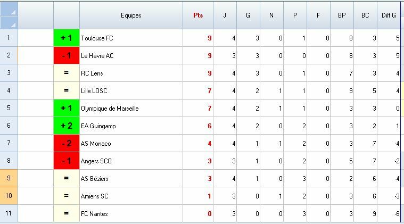Click row header number 1
Image resolution: width=404 pixels, height=224 pixels.
9,38
